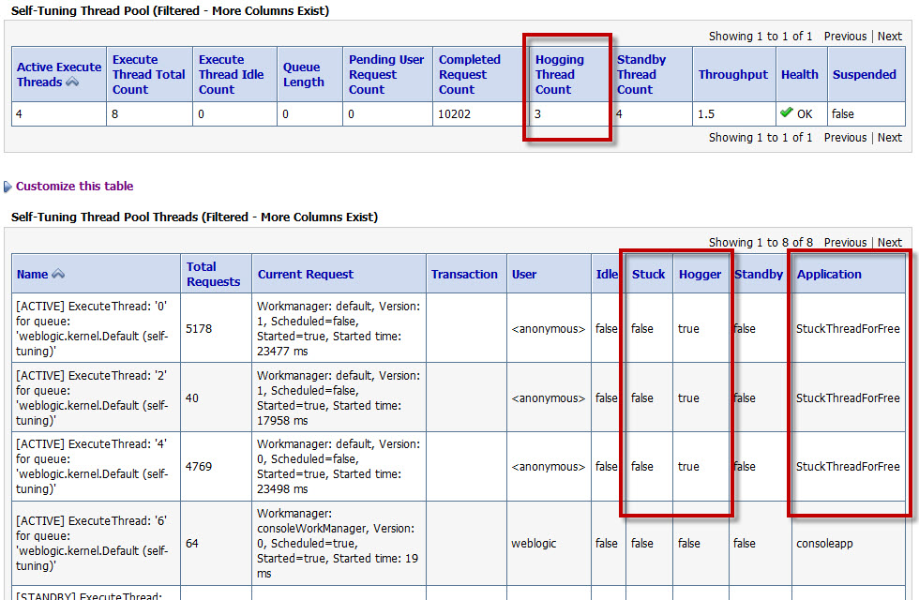Select ExecuteThread '2' name cell
919x600 pixels.
coord(96,397)
